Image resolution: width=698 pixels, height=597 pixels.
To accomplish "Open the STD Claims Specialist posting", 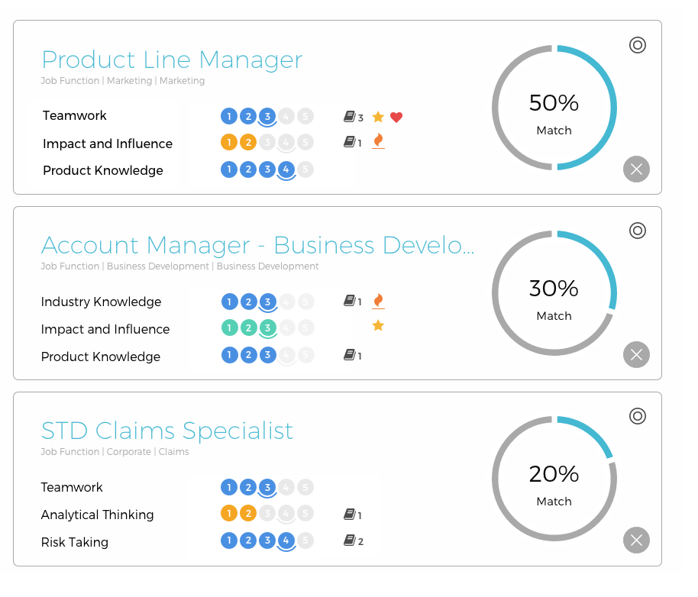I will click(166, 431).
